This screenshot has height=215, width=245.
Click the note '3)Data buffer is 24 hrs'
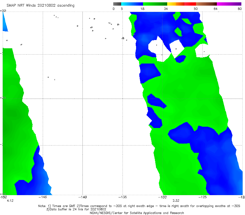(x=76, y=209)
